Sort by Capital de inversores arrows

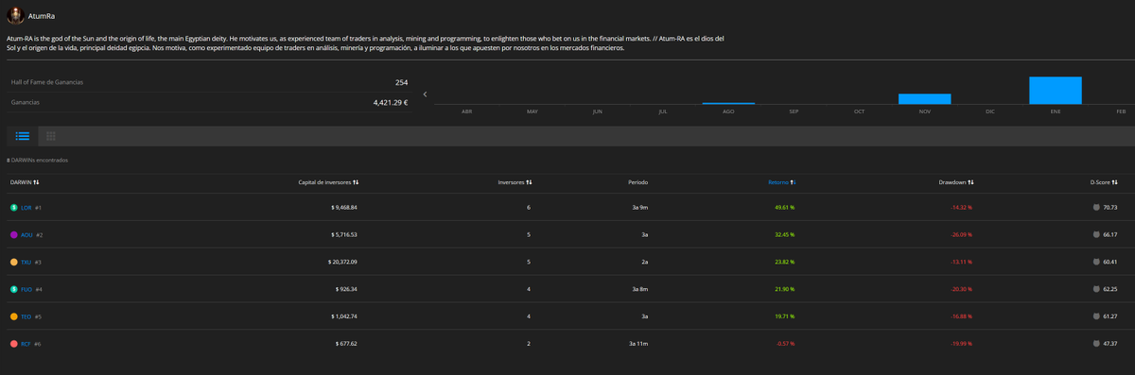pos(356,181)
